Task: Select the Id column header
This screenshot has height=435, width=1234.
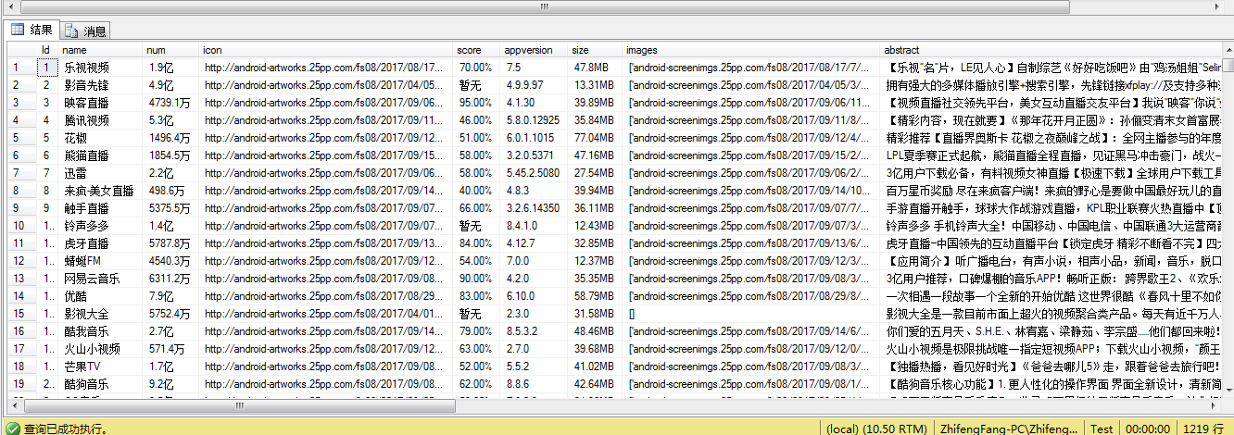Action: click(x=46, y=50)
